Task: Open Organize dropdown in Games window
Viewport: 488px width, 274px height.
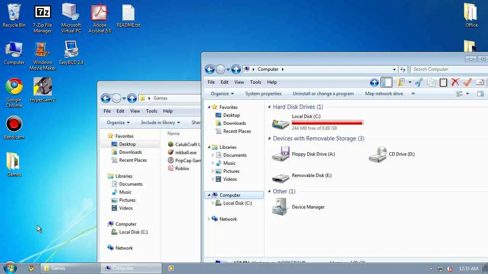Action: [118, 123]
